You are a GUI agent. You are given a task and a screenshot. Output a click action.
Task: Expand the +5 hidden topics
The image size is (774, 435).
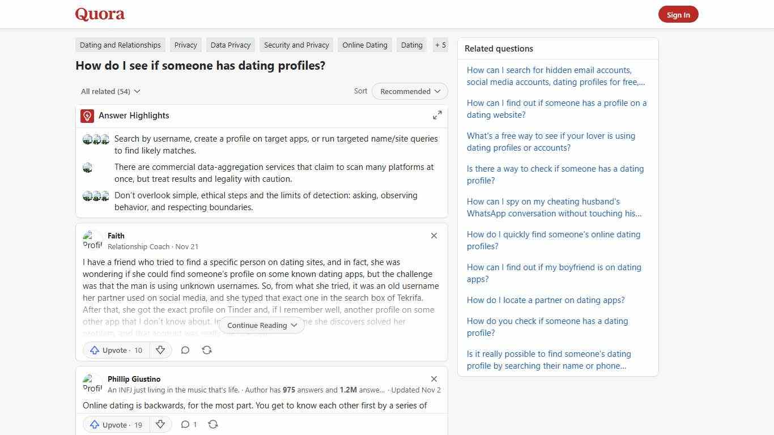click(440, 45)
